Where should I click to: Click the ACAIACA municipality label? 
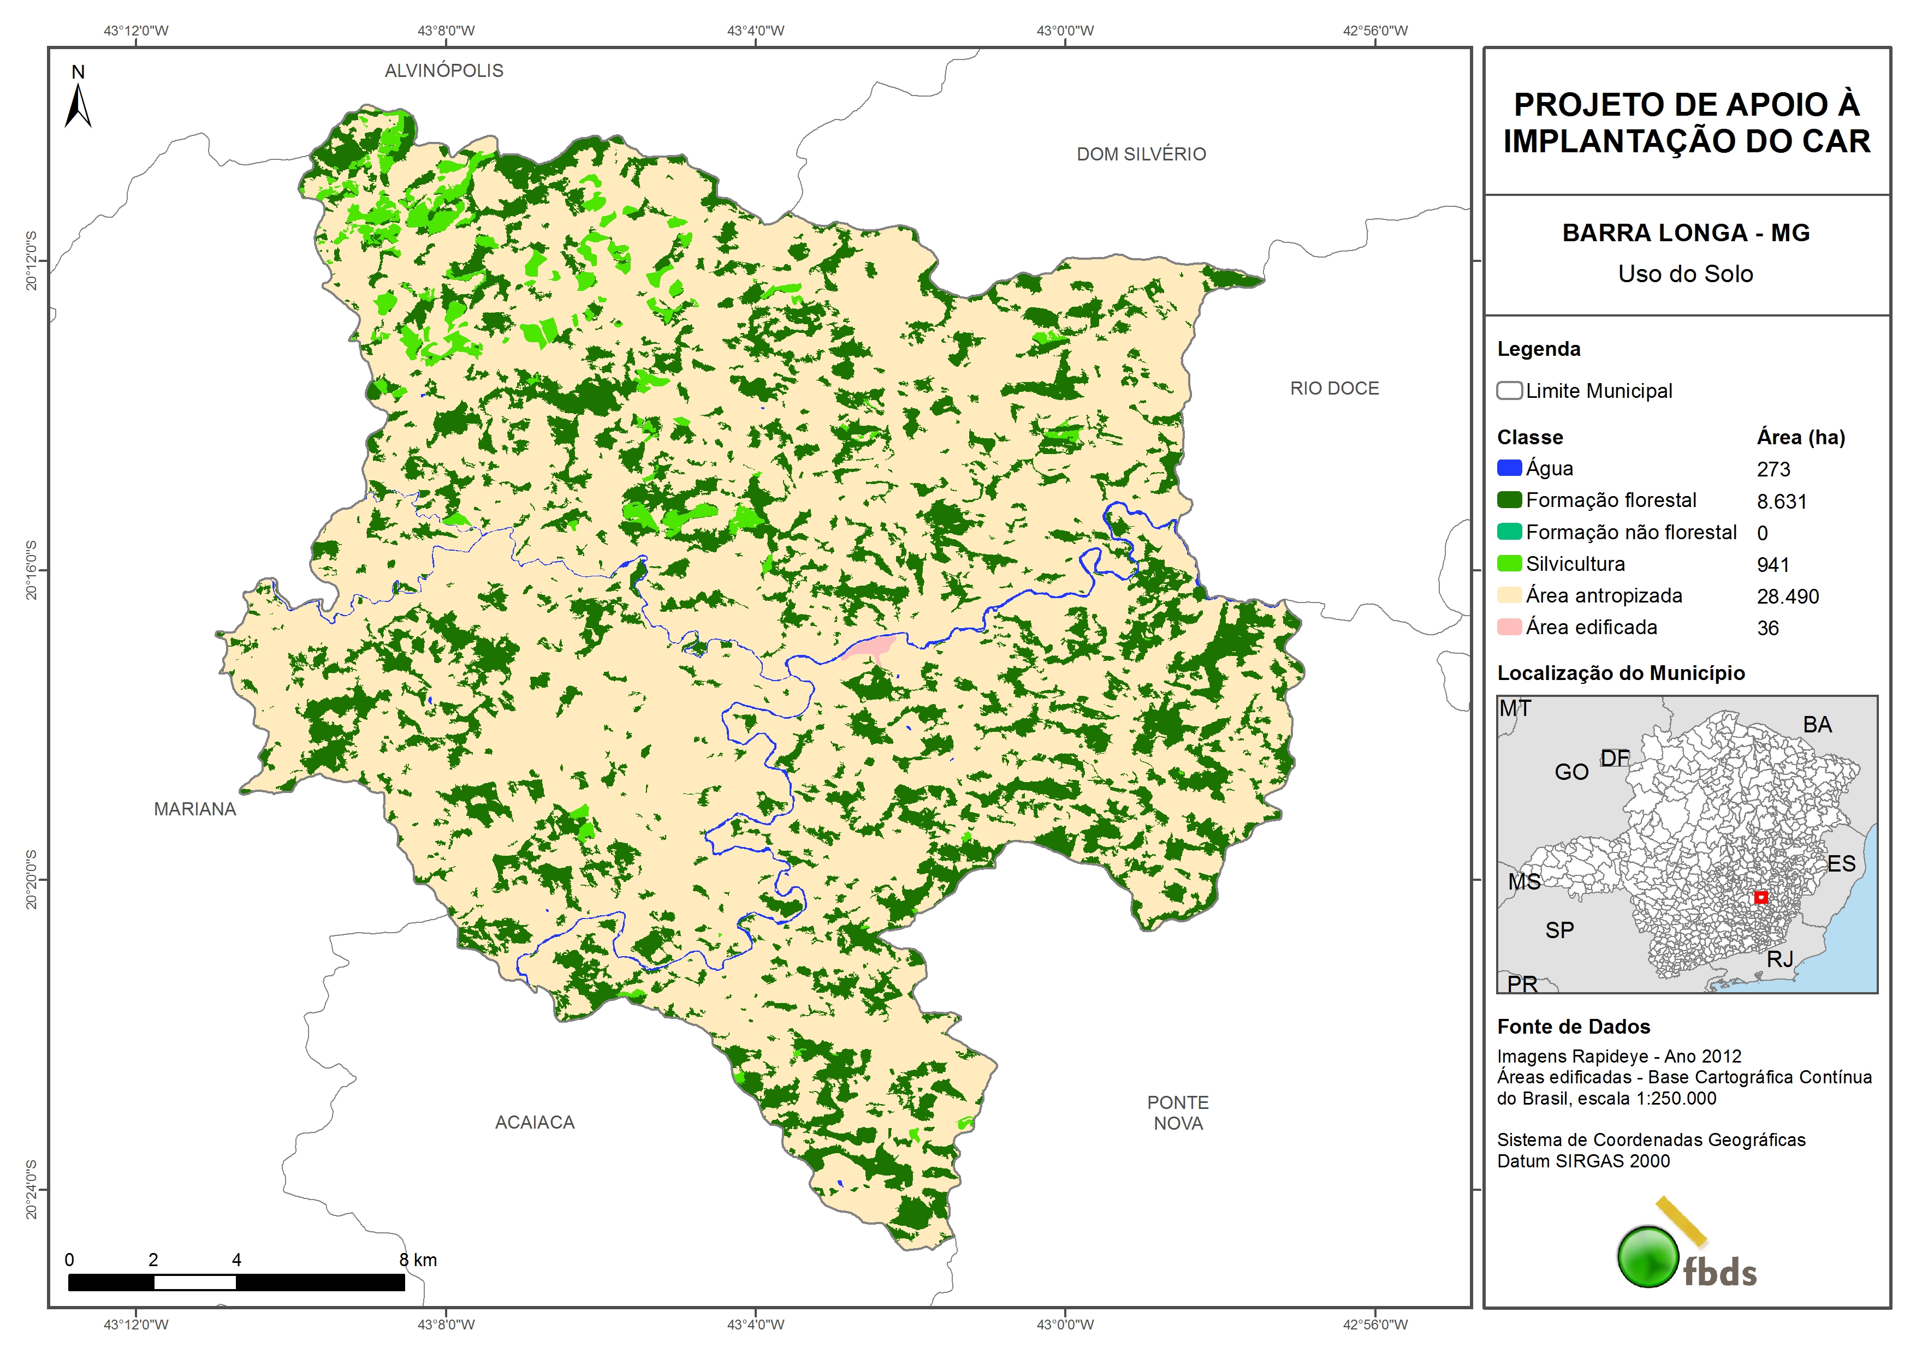[x=535, y=1123]
